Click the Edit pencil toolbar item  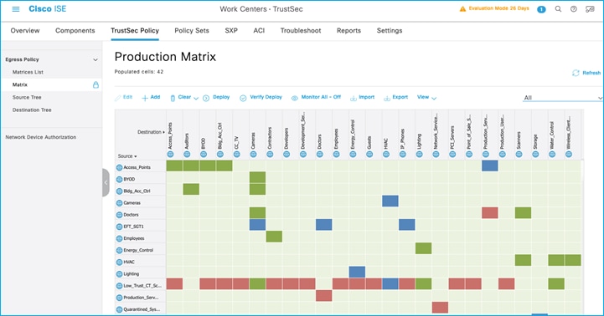pyautogui.click(x=124, y=97)
